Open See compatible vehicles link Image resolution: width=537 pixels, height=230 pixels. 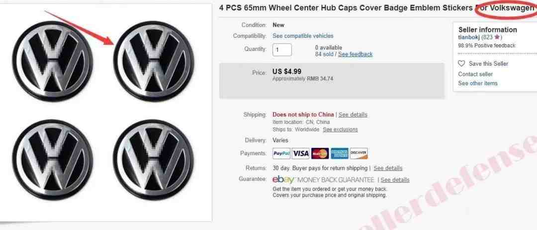[x=303, y=36]
